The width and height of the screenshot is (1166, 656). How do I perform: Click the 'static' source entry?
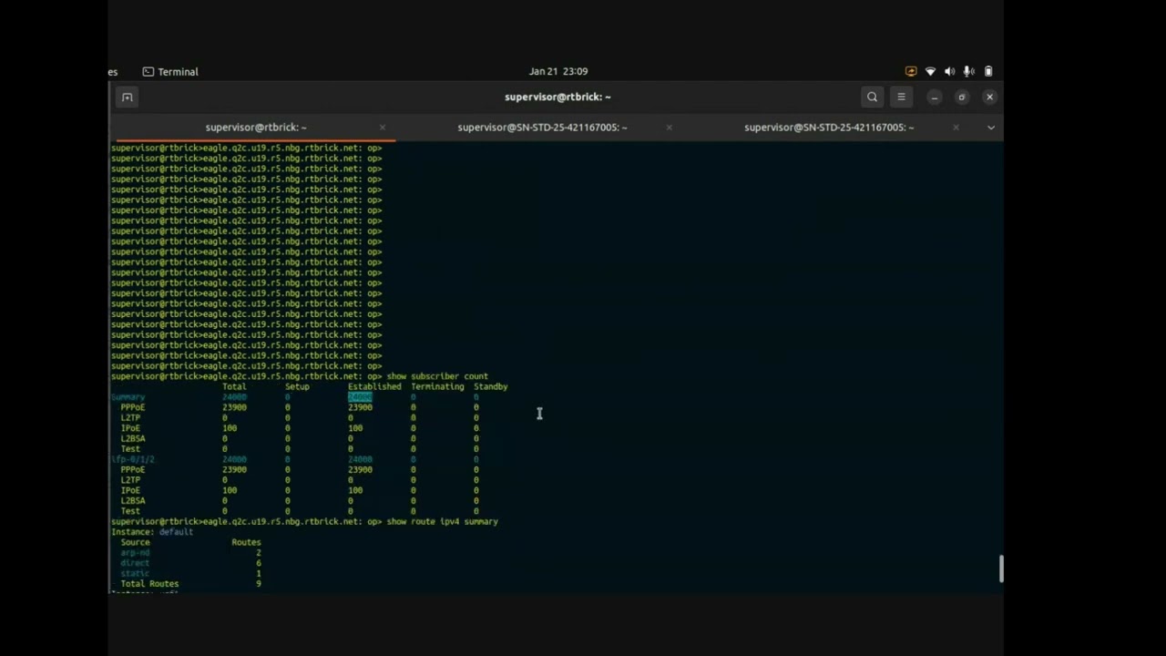135,574
